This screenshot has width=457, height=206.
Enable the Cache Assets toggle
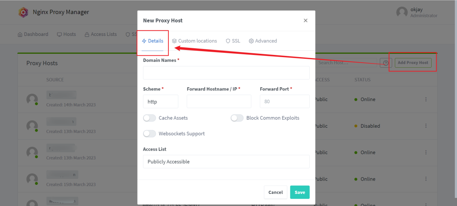tap(149, 118)
